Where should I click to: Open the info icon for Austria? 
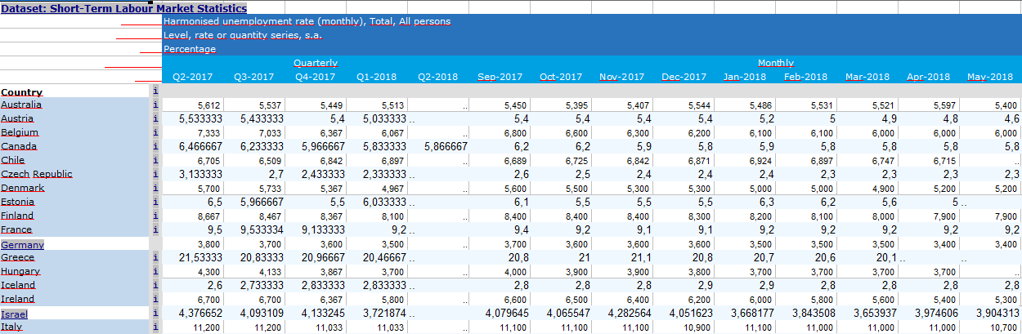(x=155, y=118)
